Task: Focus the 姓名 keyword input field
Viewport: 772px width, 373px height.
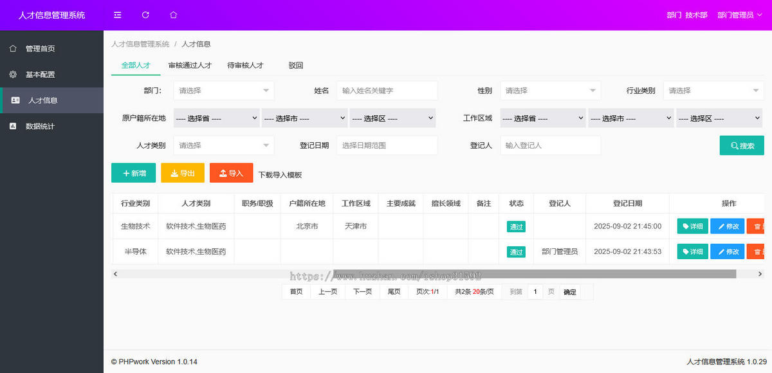Action: pyautogui.click(x=387, y=91)
